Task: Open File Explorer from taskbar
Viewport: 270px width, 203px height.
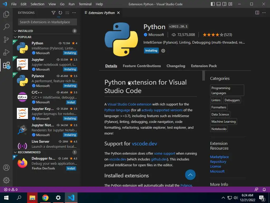Action: click(32, 198)
